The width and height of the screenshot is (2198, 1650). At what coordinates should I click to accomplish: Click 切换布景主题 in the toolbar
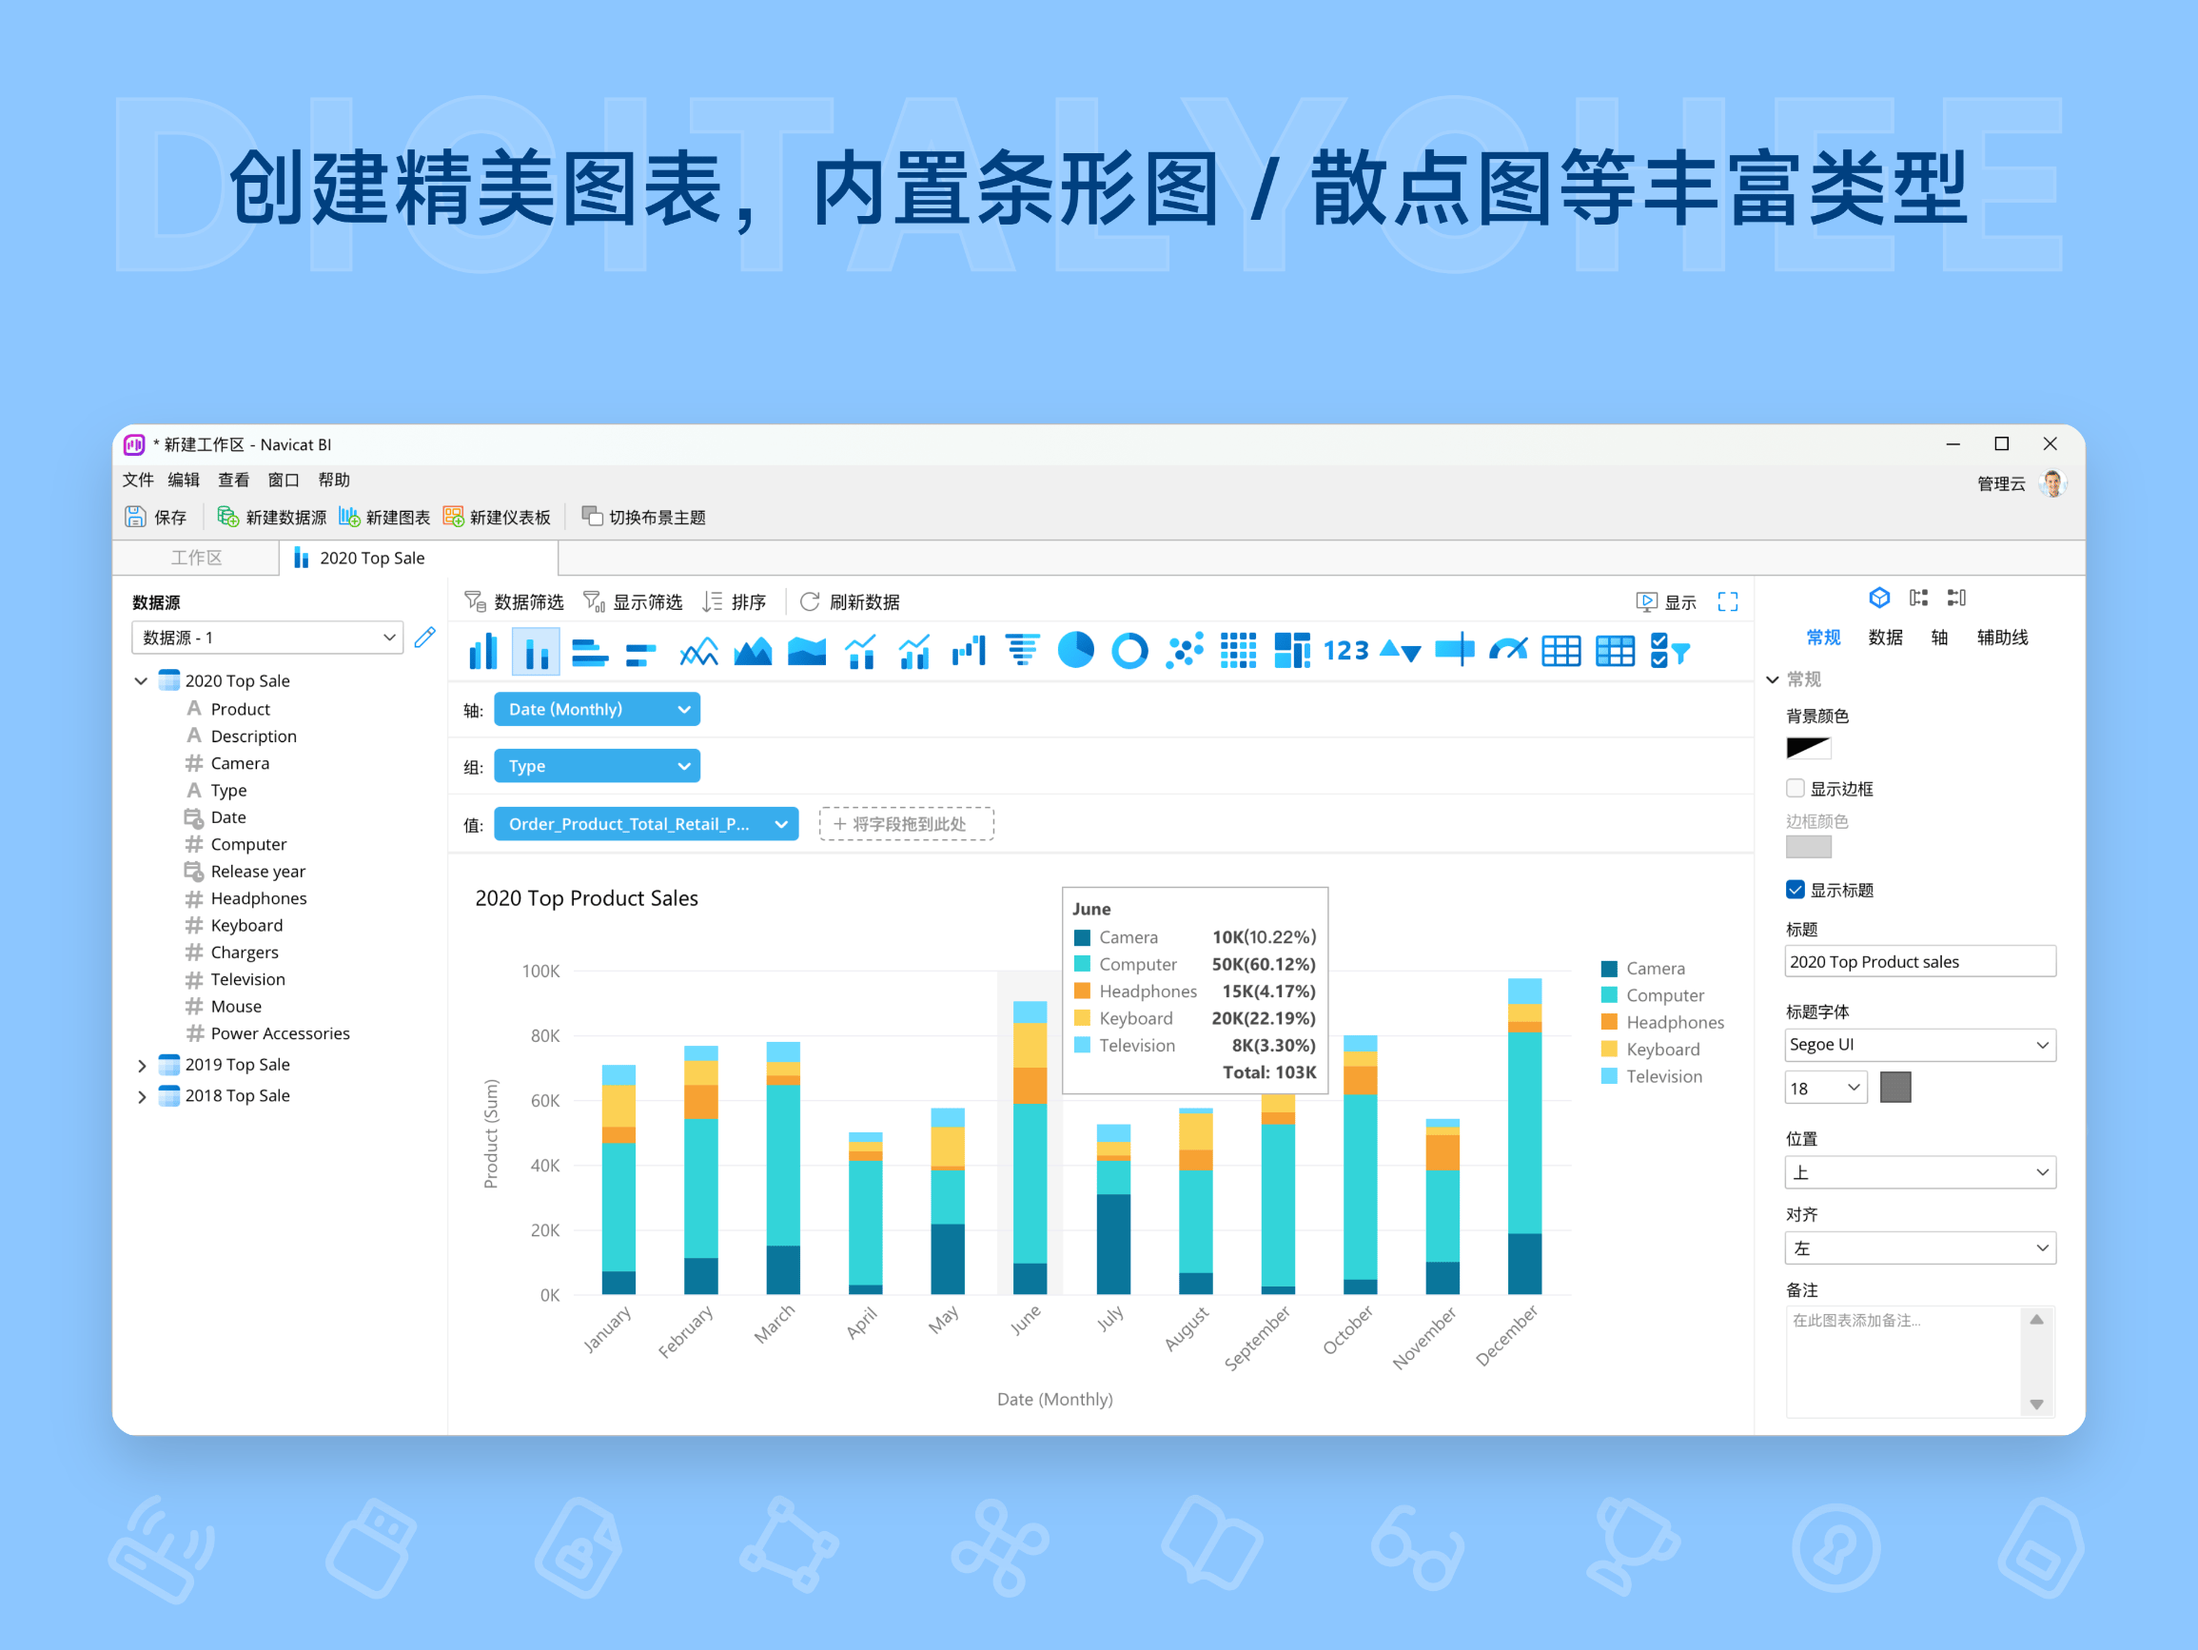644,516
